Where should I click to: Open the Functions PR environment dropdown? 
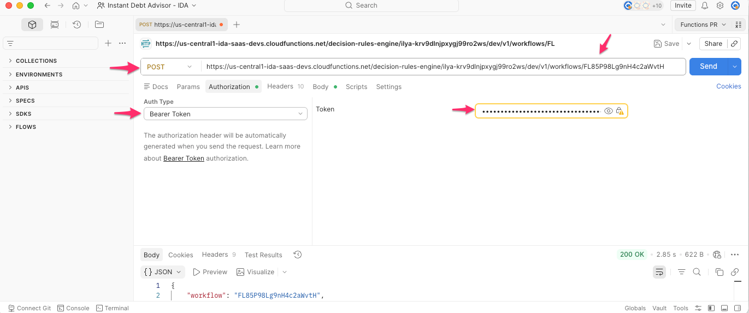tap(703, 25)
